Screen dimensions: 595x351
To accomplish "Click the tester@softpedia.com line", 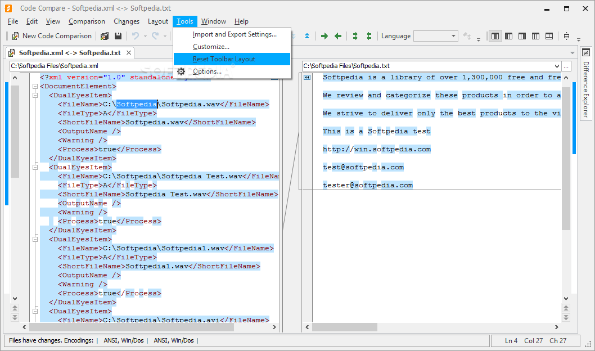I will pos(368,186).
